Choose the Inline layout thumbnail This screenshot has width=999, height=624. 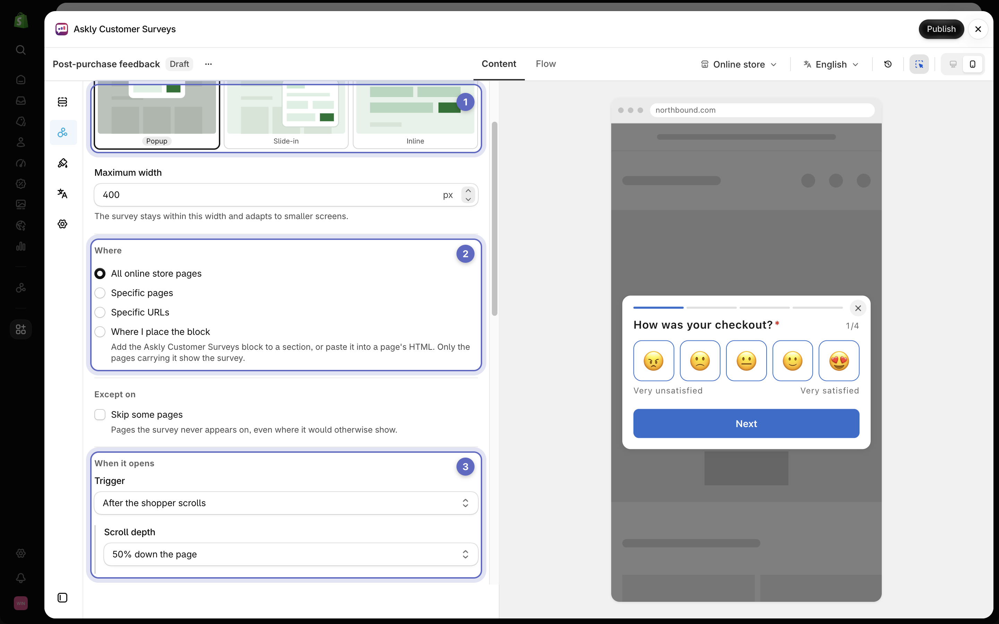pos(415,115)
